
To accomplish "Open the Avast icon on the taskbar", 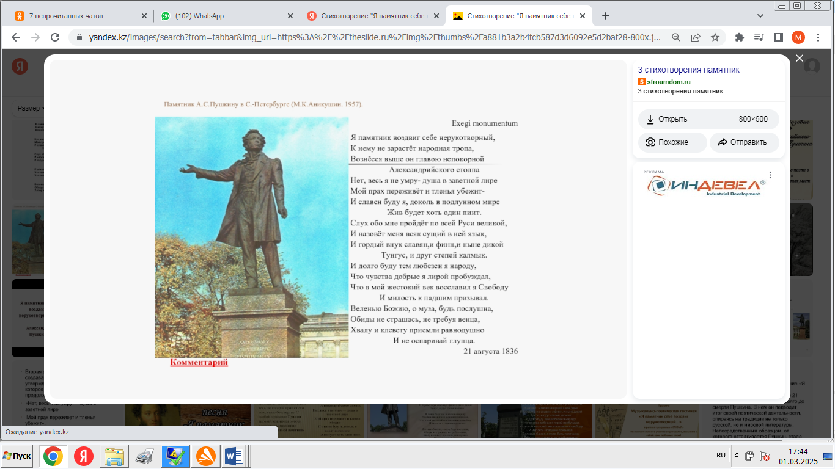I will [206, 456].
